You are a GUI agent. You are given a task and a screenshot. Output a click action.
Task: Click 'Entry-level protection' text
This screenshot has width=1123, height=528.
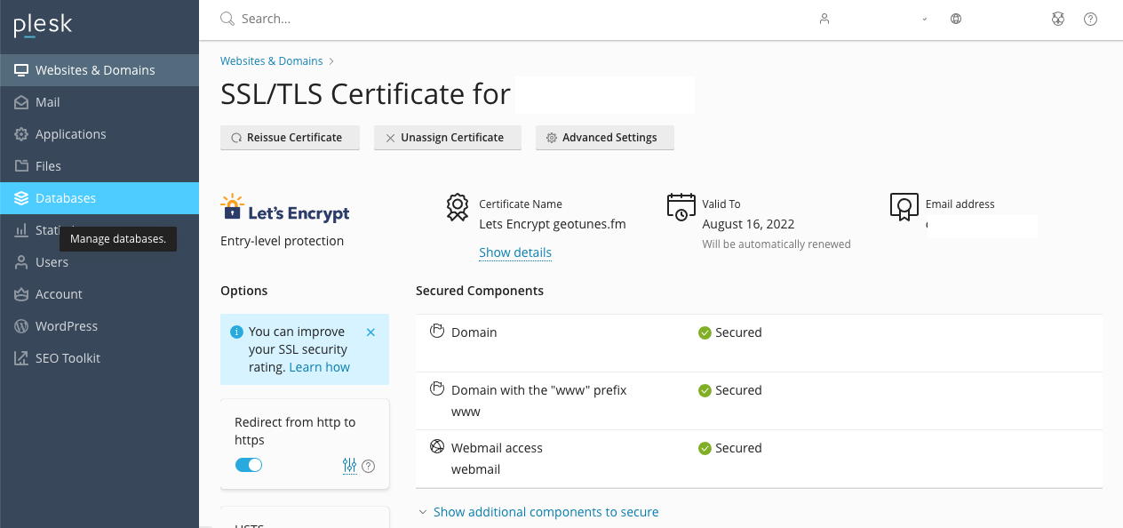click(x=282, y=241)
